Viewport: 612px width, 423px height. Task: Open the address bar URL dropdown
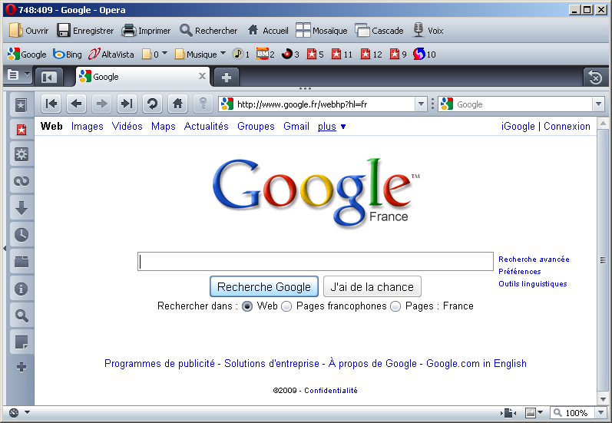(x=421, y=104)
